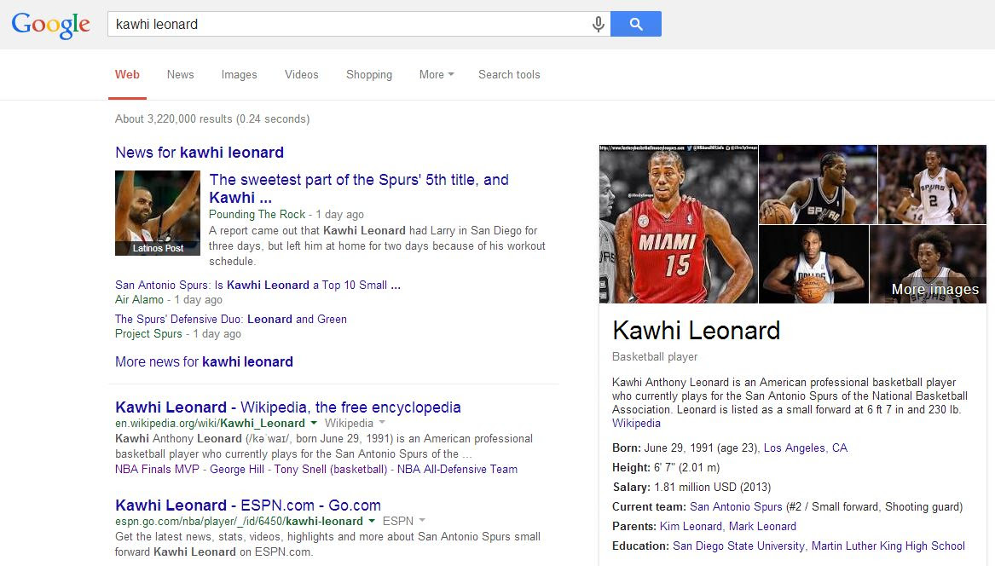Open San Diego State University link

pyautogui.click(x=738, y=546)
